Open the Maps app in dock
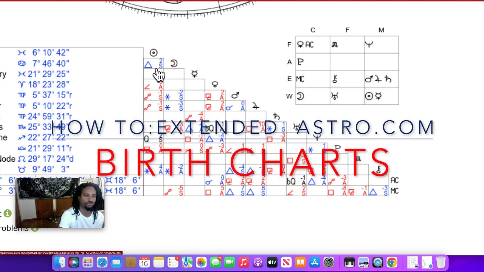Image resolution: width=484 pixels, height=272 pixels. click(x=187, y=262)
